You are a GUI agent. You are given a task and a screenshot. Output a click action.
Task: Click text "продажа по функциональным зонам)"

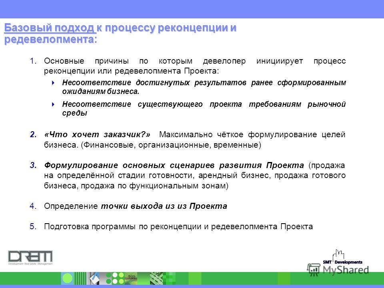[x=154, y=186]
